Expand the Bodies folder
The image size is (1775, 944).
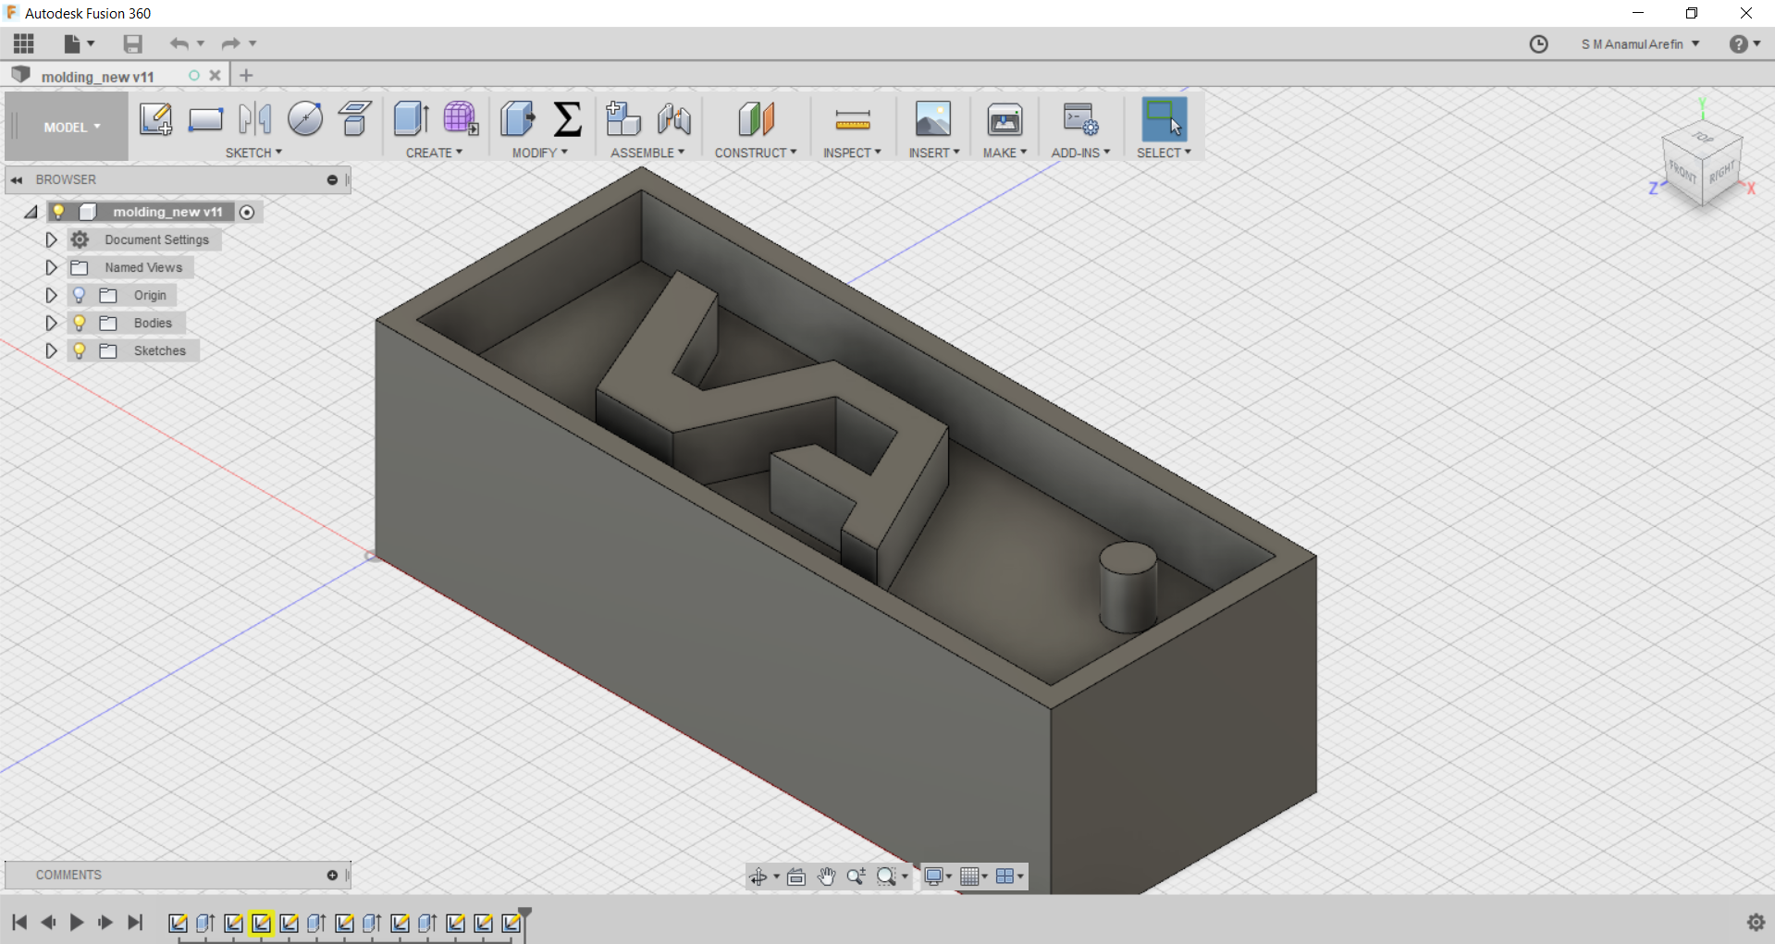pyautogui.click(x=51, y=323)
